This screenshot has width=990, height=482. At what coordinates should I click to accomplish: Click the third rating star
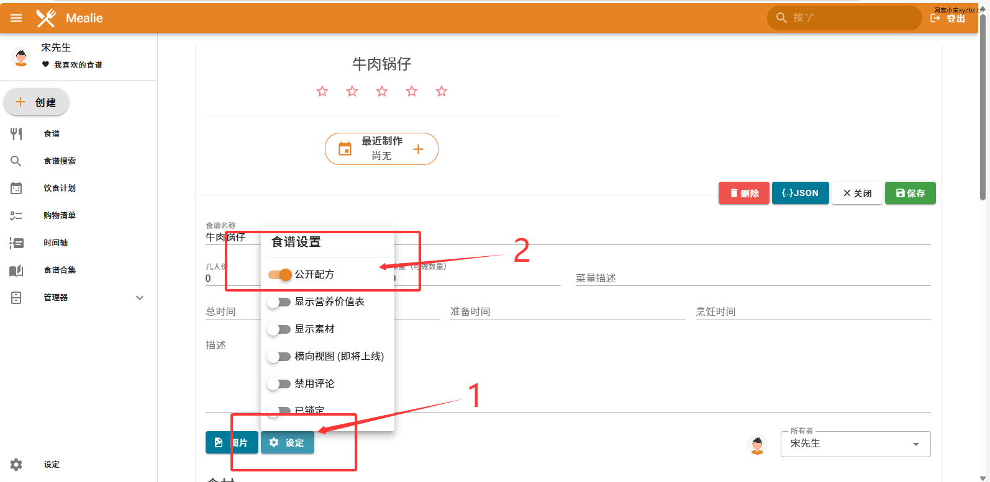click(382, 92)
